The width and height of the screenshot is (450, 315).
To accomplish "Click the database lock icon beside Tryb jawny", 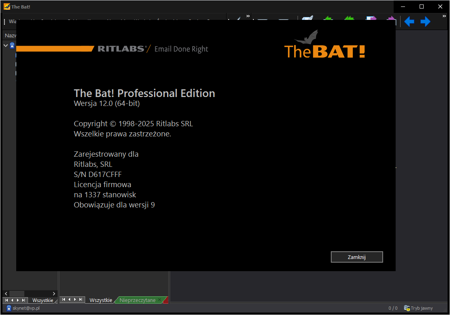I will [x=407, y=308].
